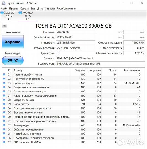Image resolution: width=147 pixels, height=149 pixels.
Task: Click status dot of attribute C7 row
Action: [x=4, y=142]
